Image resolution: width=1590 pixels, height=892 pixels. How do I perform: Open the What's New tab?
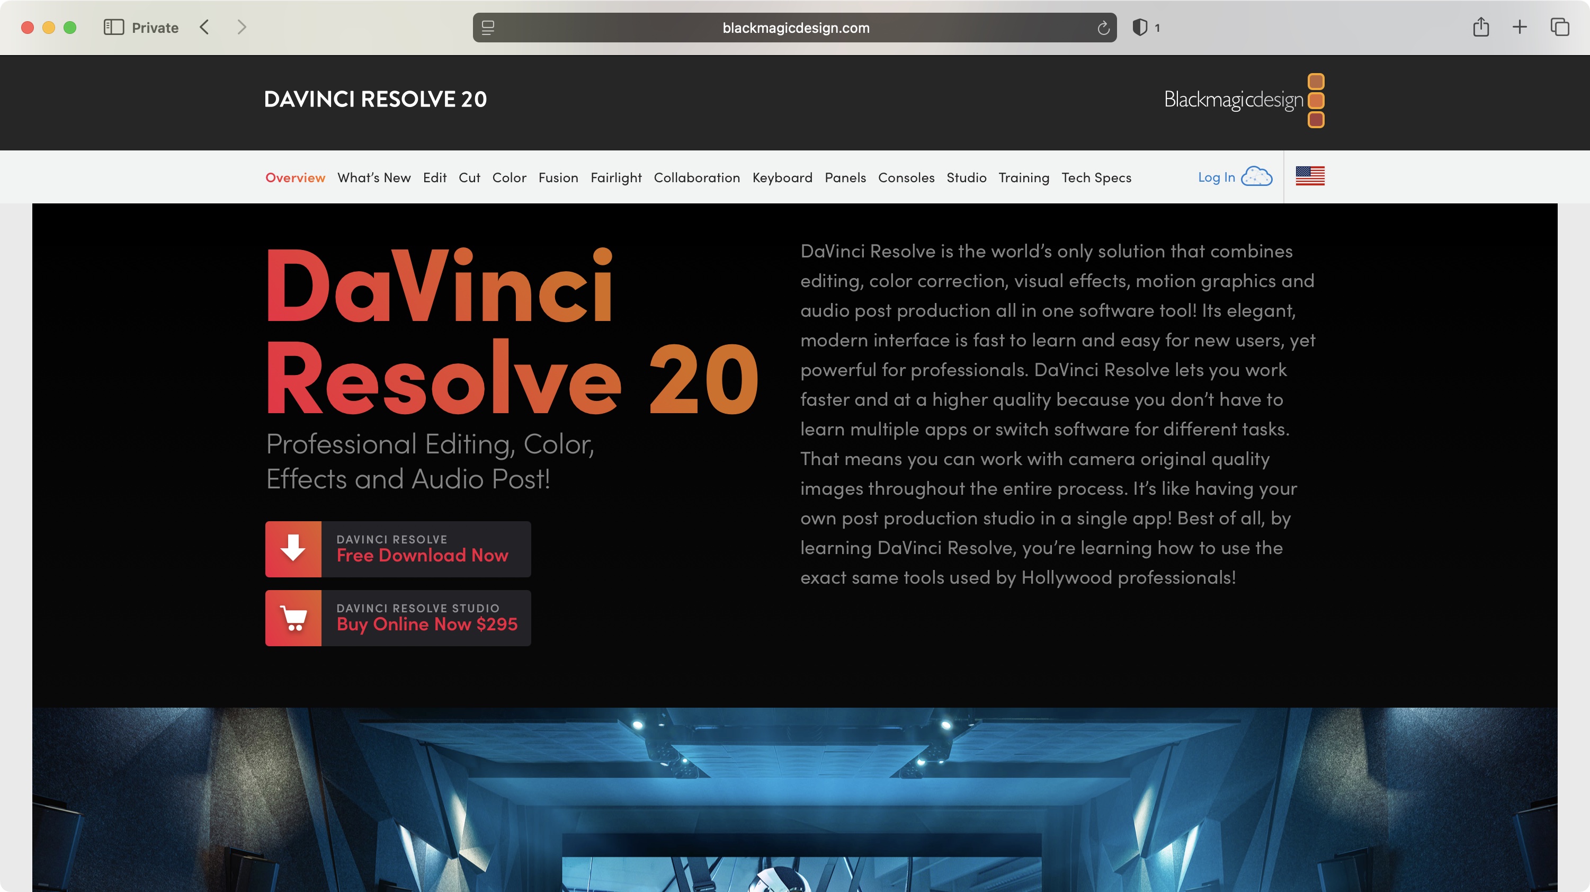[374, 178]
